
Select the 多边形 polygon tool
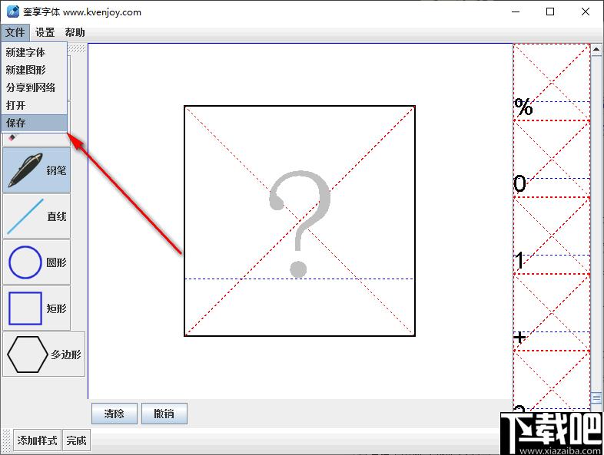click(44, 354)
